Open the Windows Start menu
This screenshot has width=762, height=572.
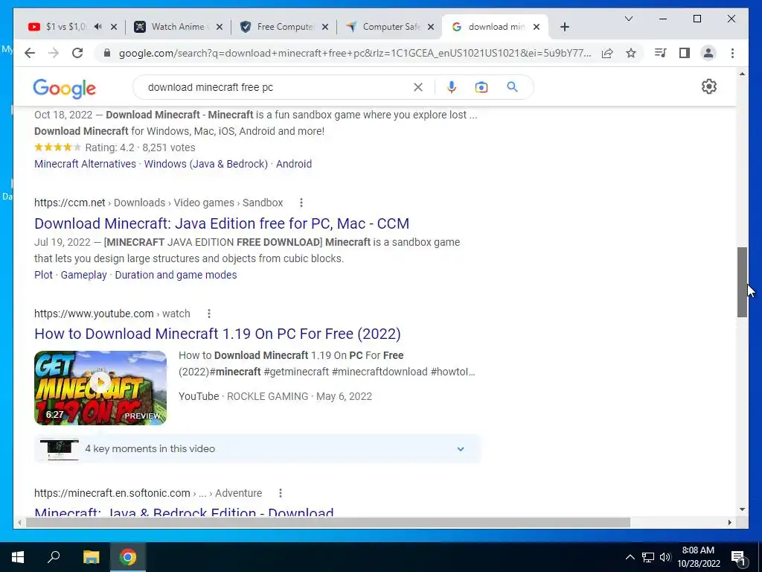pos(18,557)
